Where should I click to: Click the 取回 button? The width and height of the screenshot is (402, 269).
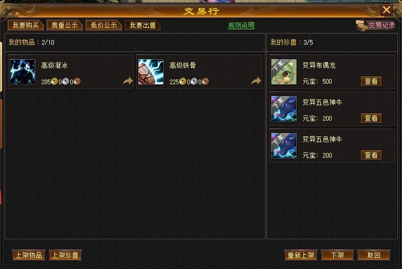374,255
